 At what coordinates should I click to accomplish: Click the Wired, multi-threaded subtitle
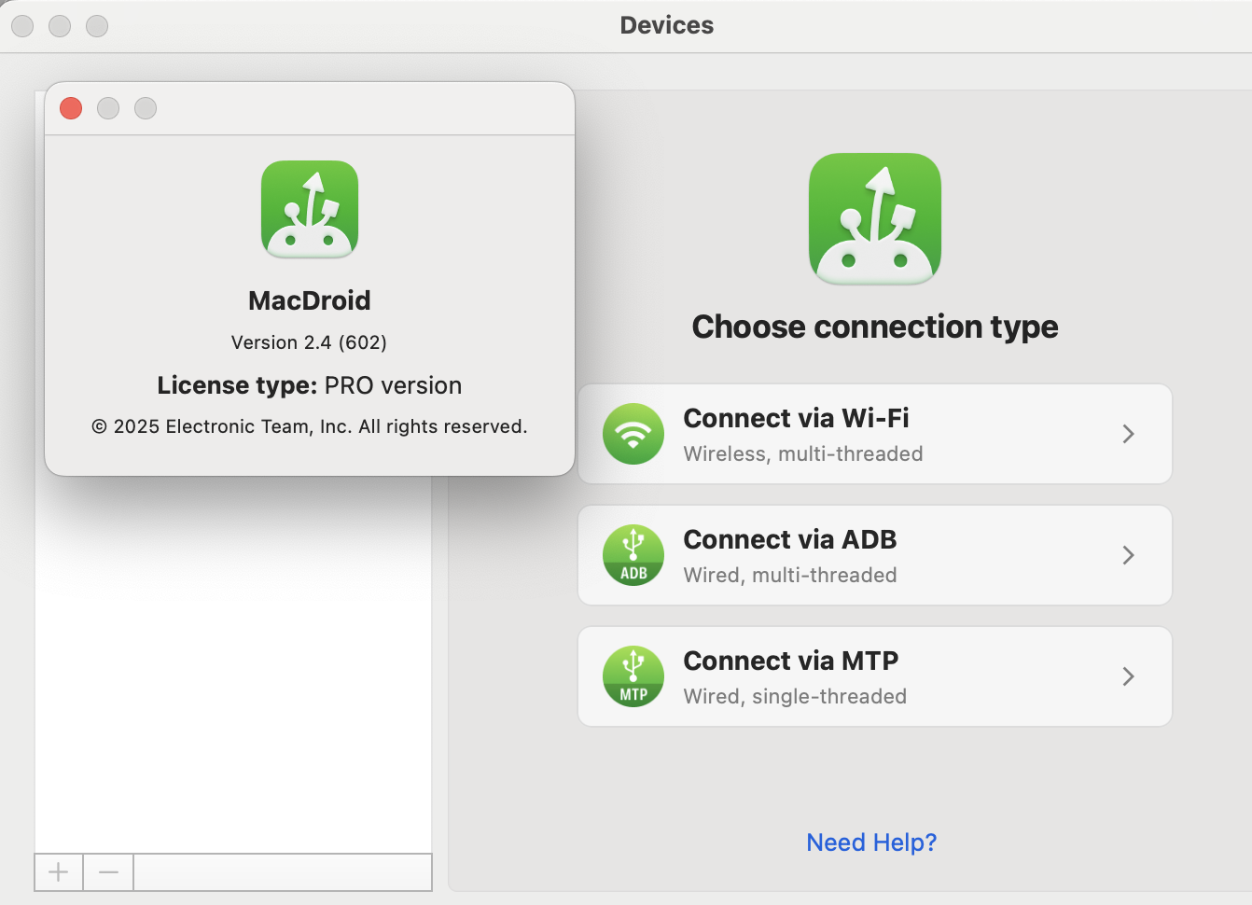[x=790, y=575]
